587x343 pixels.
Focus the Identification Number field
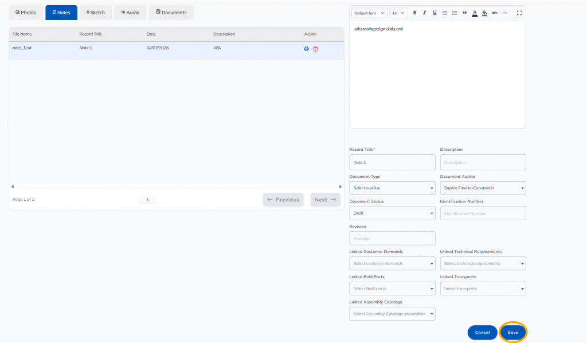[x=483, y=213]
